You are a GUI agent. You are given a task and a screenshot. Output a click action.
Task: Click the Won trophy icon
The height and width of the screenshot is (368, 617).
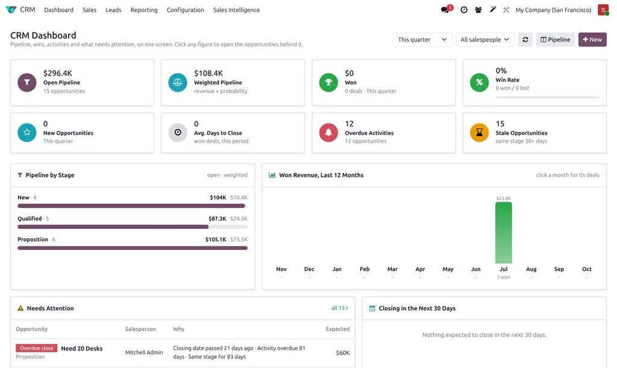click(328, 83)
